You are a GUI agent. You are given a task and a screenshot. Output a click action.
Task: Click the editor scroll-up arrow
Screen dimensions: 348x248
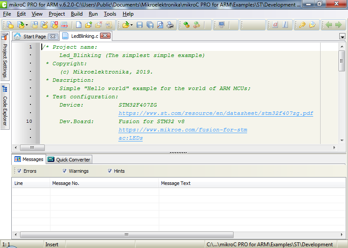point(342,47)
